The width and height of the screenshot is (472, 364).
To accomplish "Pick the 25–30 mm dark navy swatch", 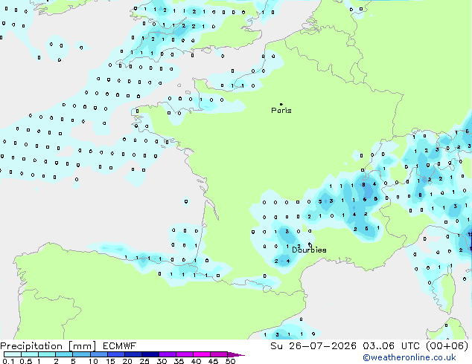I will (x=150, y=354).
